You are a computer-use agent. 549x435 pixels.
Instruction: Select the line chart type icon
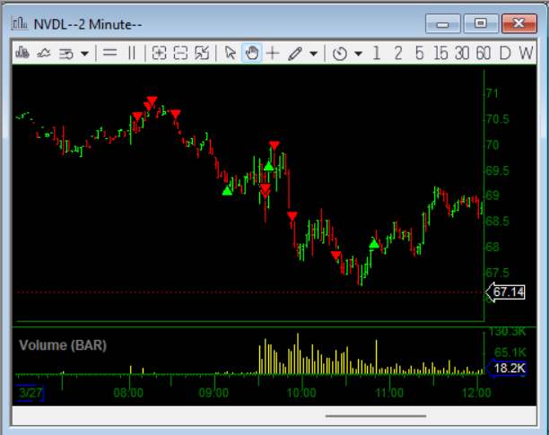point(44,53)
